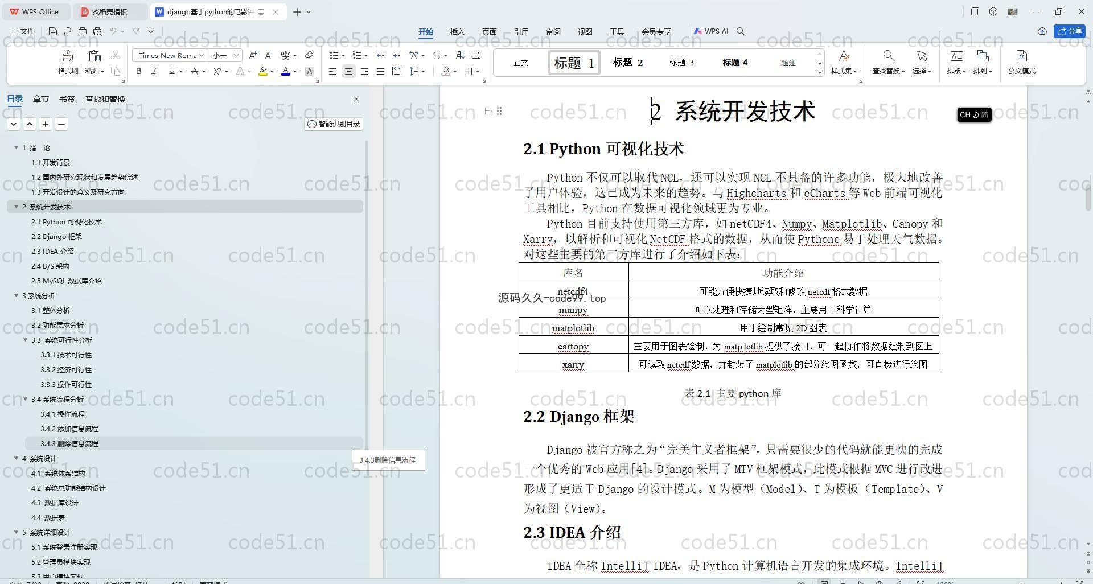This screenshot has height=584, width=1093.
Task: Collapse the '5 系统详细设计' outline node
Action: (x=17, y=532)
